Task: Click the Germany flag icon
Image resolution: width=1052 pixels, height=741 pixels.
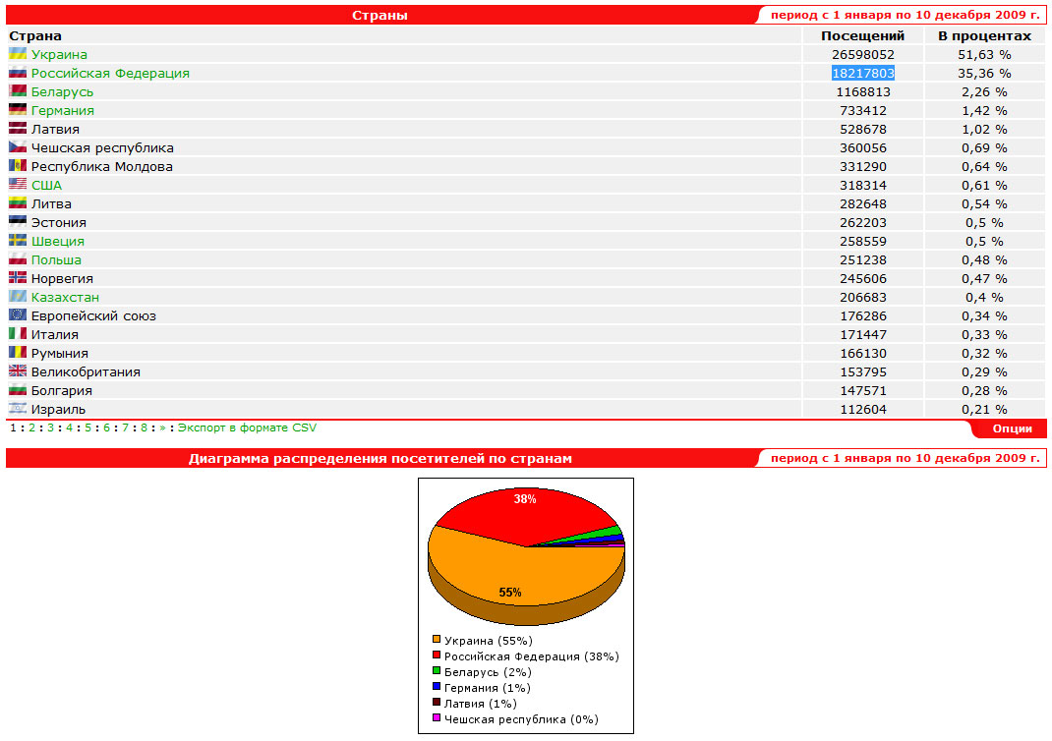Action: coord(18,110)
